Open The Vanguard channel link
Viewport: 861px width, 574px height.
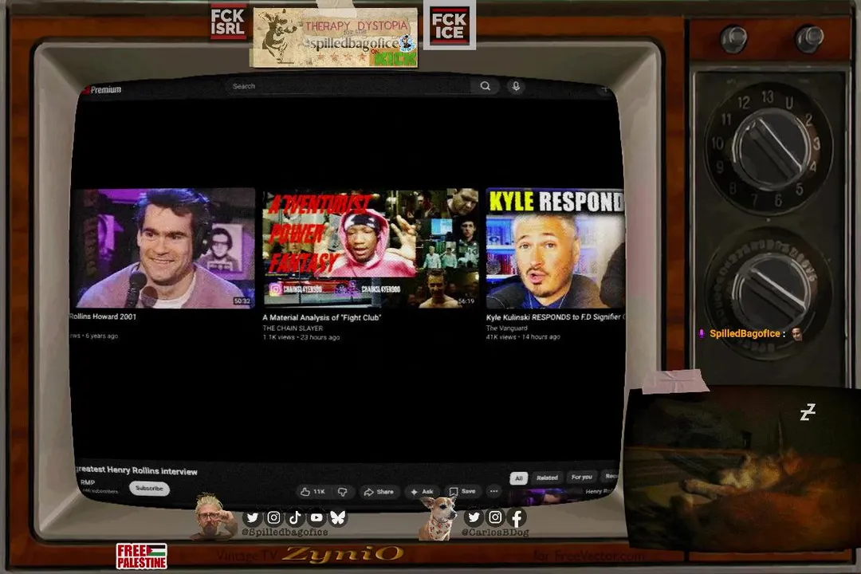point(507,328)
